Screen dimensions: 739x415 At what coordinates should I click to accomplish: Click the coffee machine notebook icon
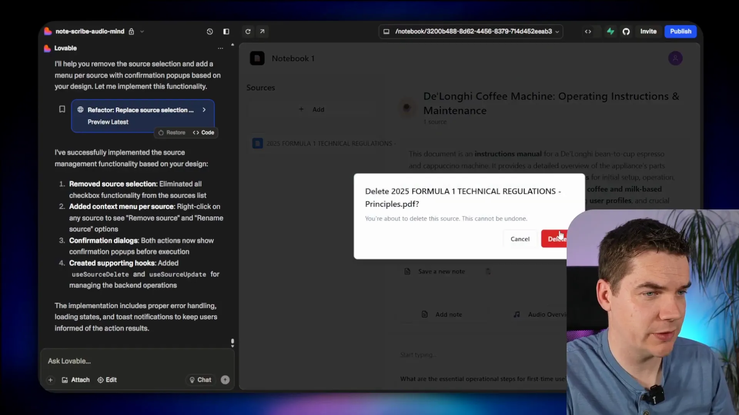point(406,107)
